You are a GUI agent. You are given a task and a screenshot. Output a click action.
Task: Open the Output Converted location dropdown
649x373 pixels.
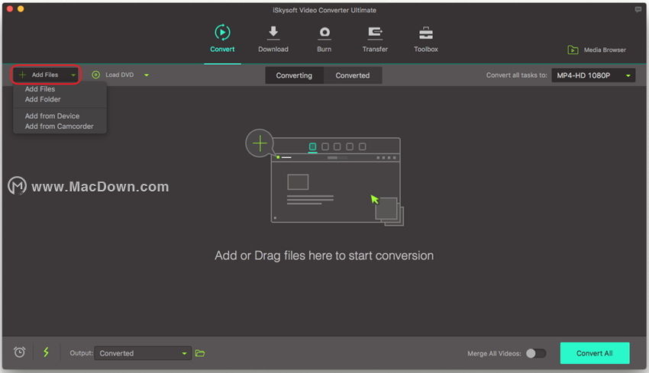(x=143, y=353)
